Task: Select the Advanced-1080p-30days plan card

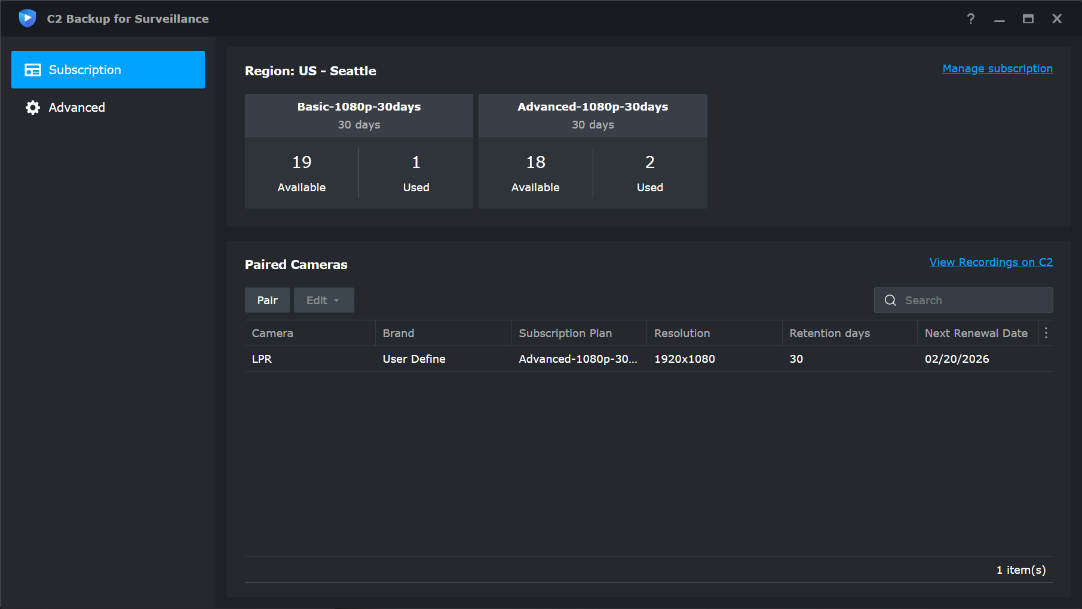Action: 592,151
